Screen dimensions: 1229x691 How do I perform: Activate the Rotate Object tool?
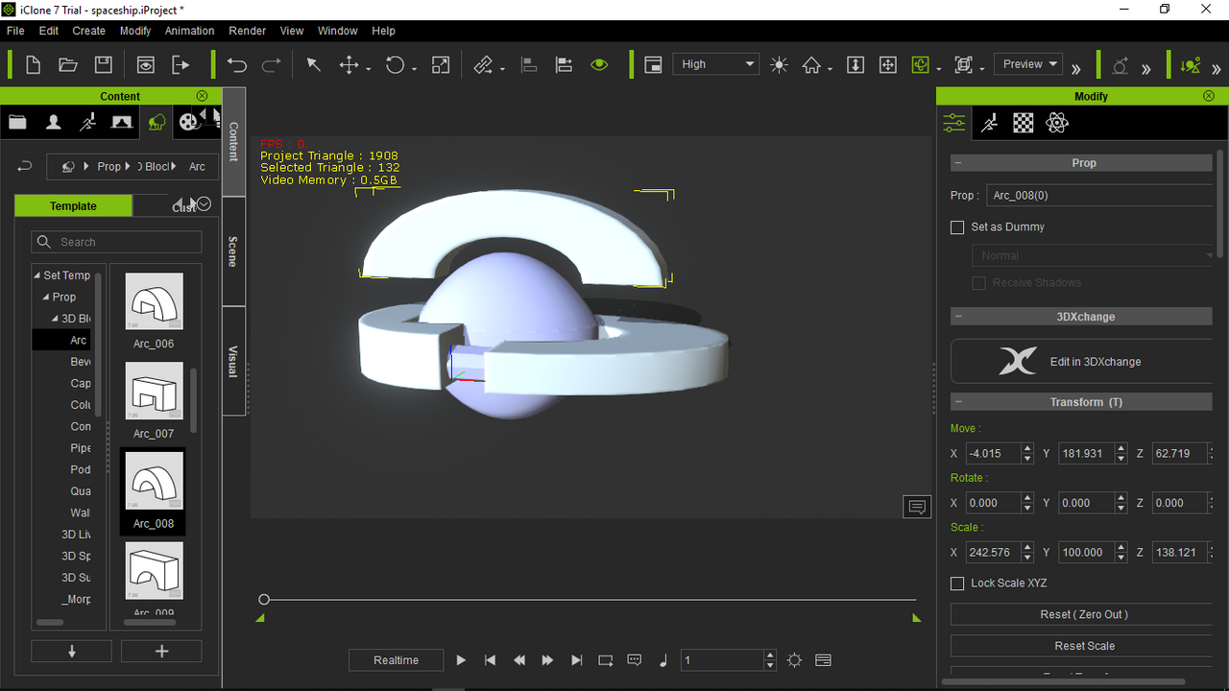(395, 65)
